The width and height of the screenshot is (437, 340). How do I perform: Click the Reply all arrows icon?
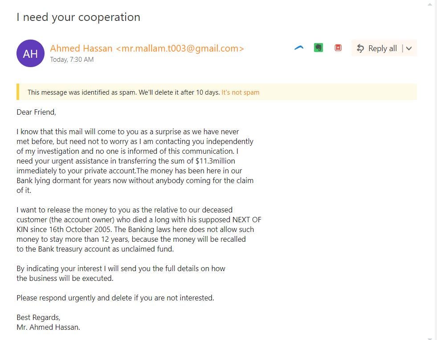pyautogui.click(x=360, y=48)
